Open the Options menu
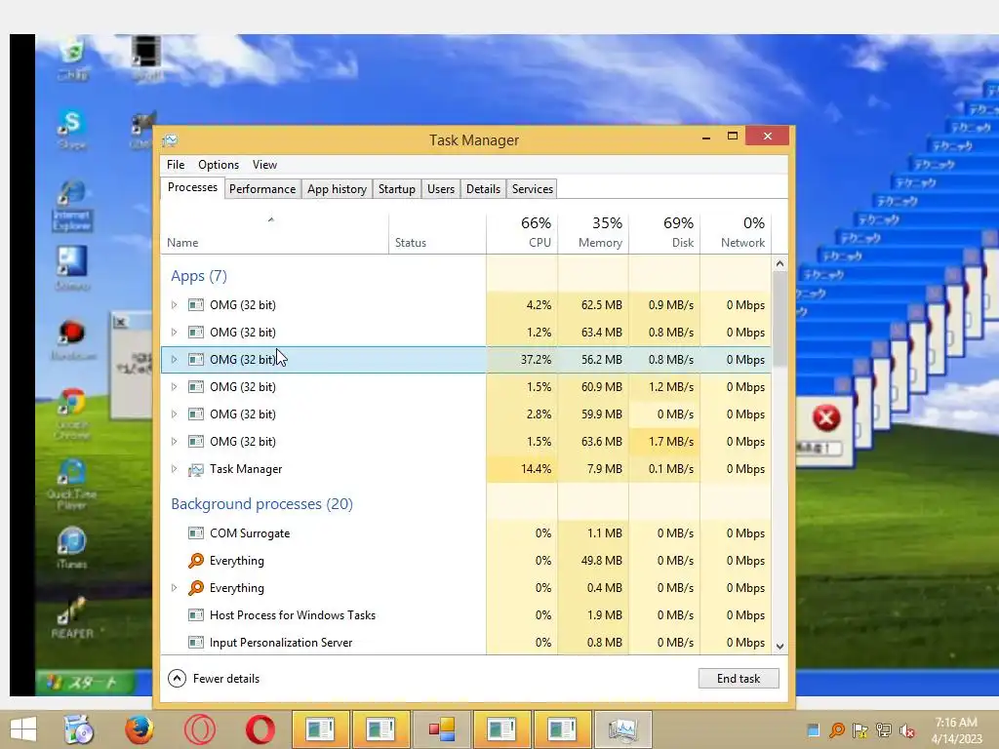 219,164
